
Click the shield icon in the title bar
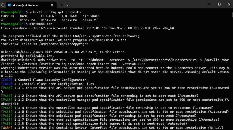(3, 5)
